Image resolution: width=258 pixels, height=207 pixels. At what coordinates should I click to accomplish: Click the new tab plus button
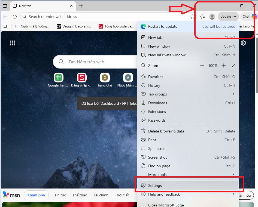coord(81,6)
